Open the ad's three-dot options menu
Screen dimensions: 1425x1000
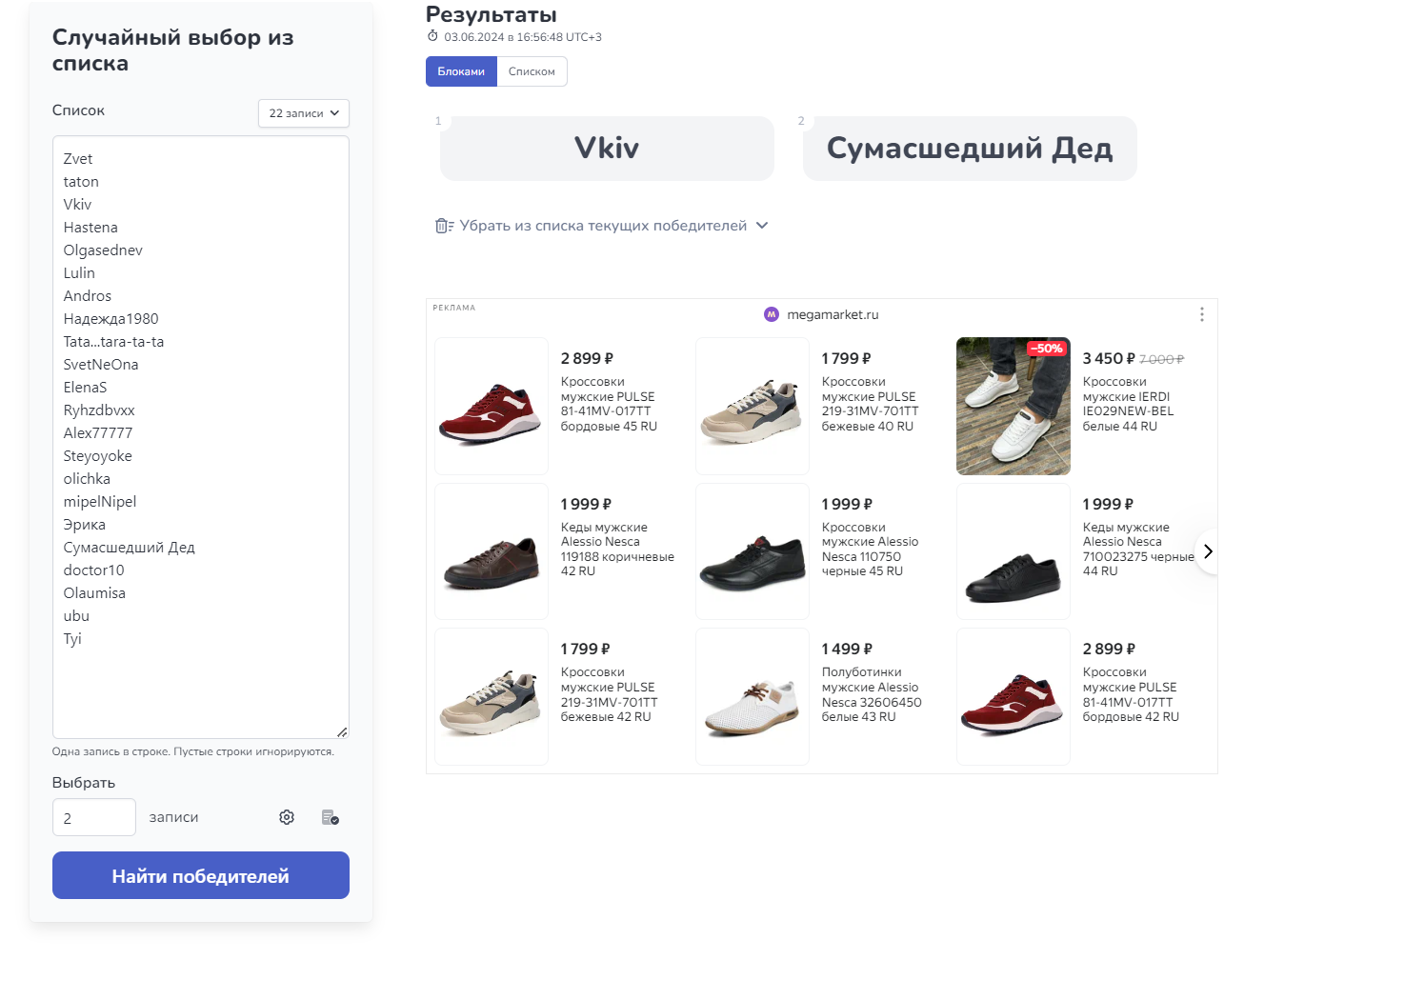click(x=1201, y=314)
